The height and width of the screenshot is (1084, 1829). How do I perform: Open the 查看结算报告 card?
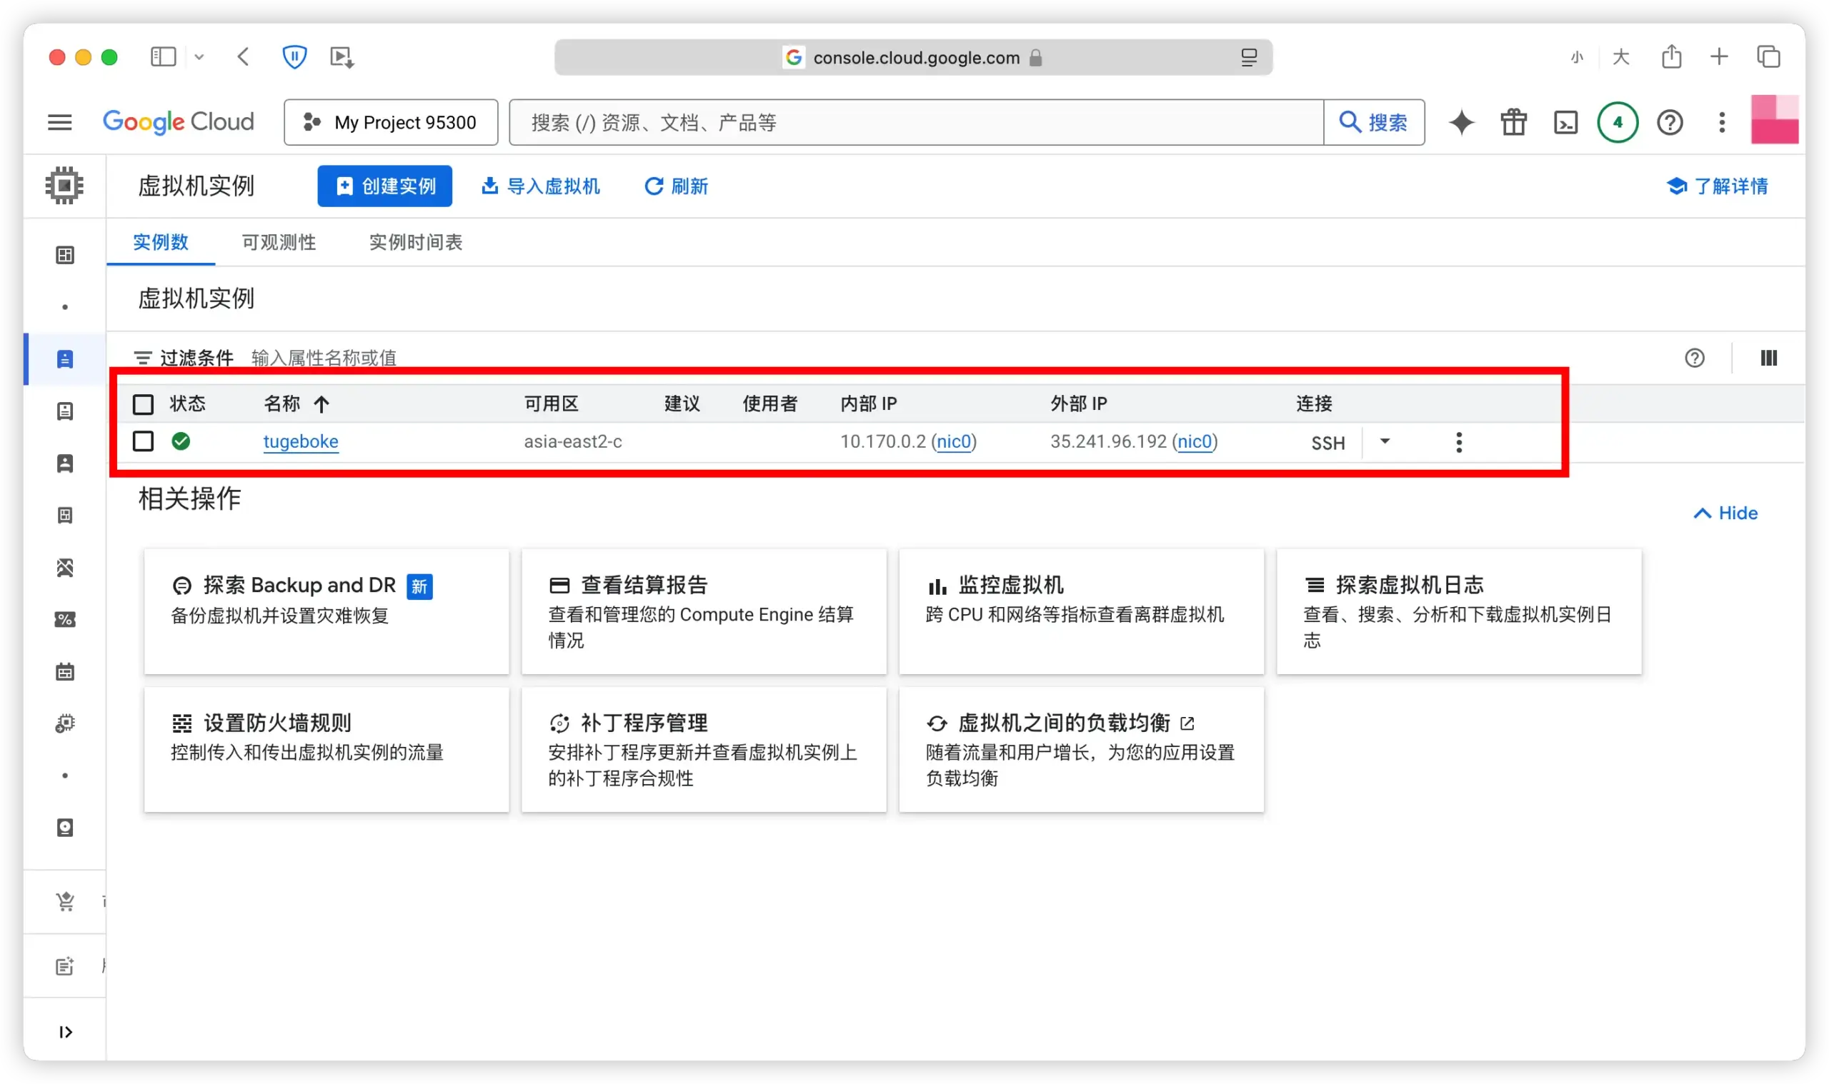pos(704,611)
